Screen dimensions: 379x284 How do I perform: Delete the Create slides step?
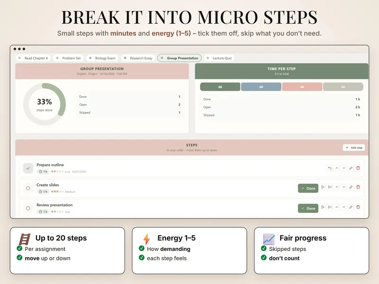pos(358,187)
